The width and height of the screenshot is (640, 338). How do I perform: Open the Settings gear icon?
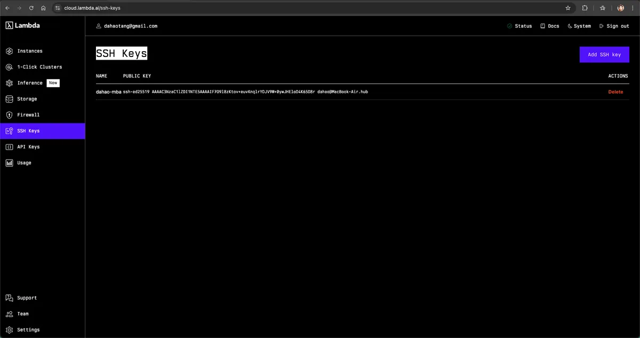pos(9,330)
